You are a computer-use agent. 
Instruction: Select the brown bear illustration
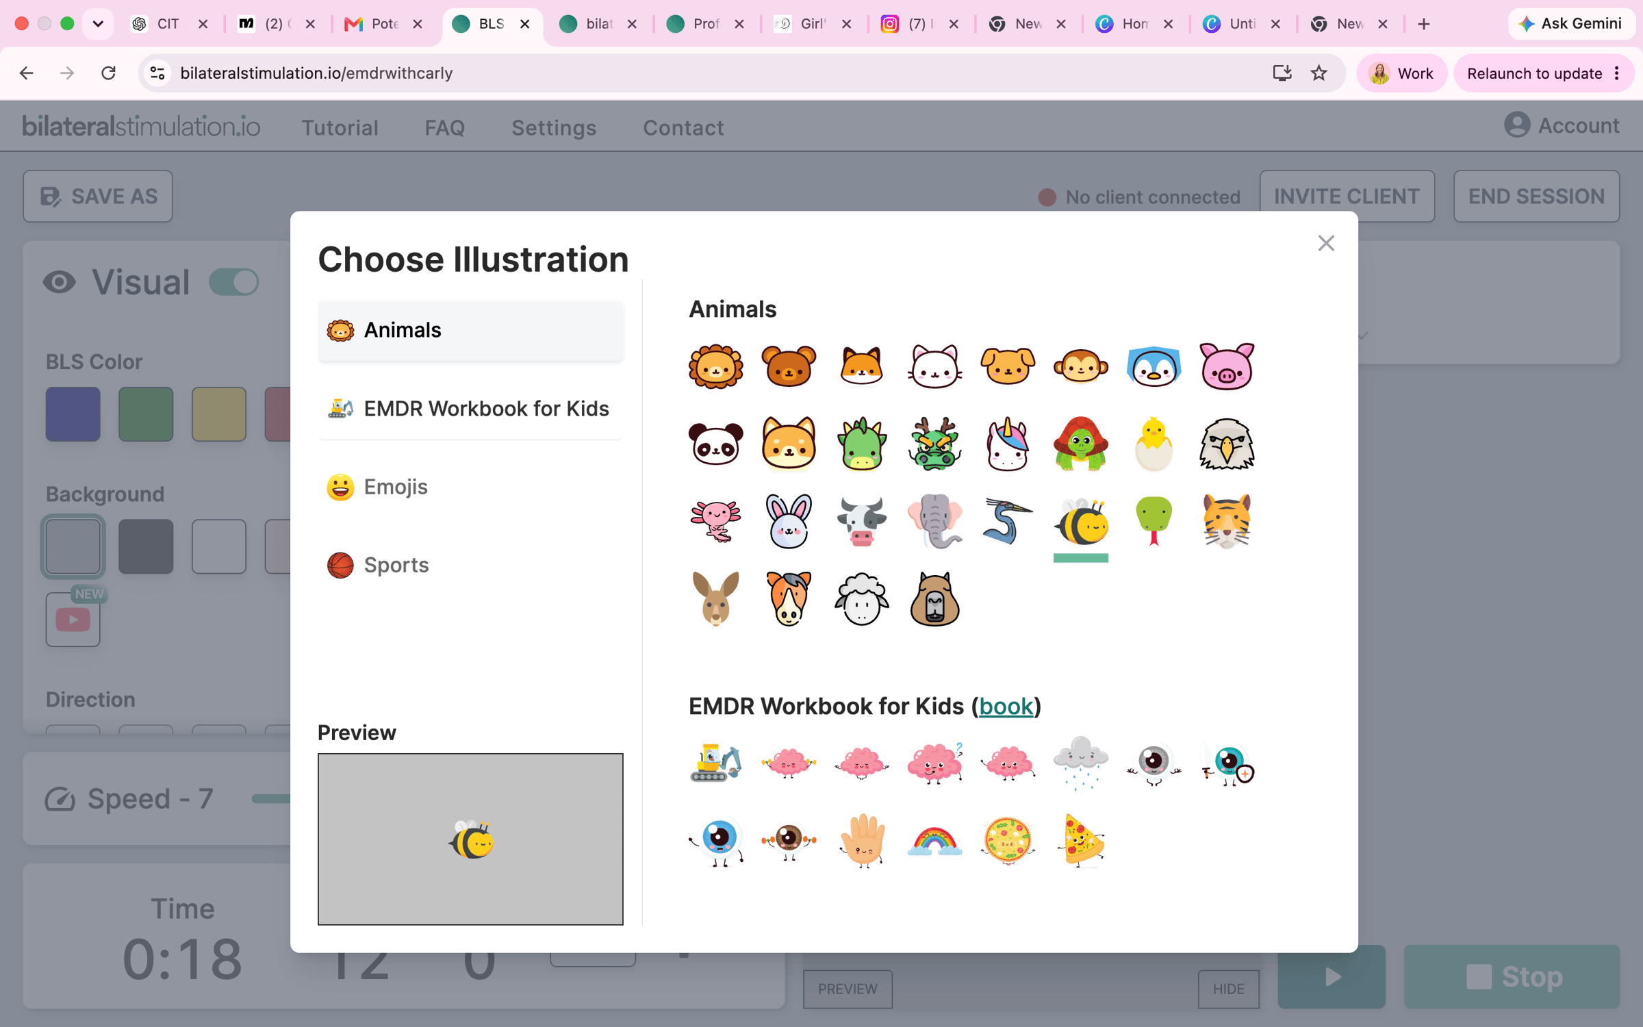point(789,366)
